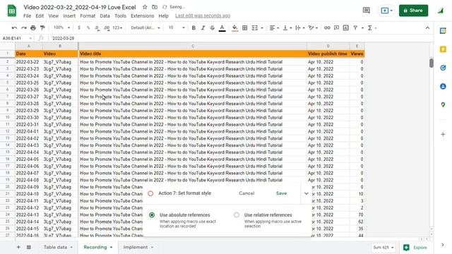Open the last edit history link

(203, 16)
